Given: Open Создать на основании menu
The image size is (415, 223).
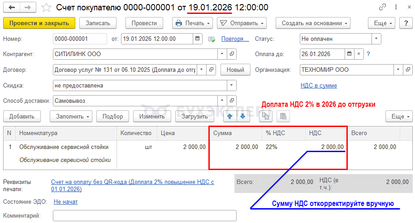Looking at the screenshot, I should click(313, 23).
